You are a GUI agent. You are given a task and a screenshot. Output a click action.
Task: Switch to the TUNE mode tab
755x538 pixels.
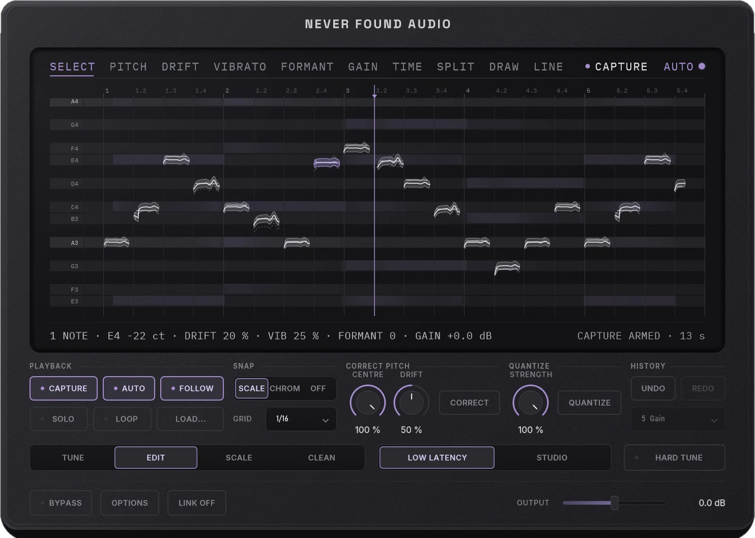73,458
